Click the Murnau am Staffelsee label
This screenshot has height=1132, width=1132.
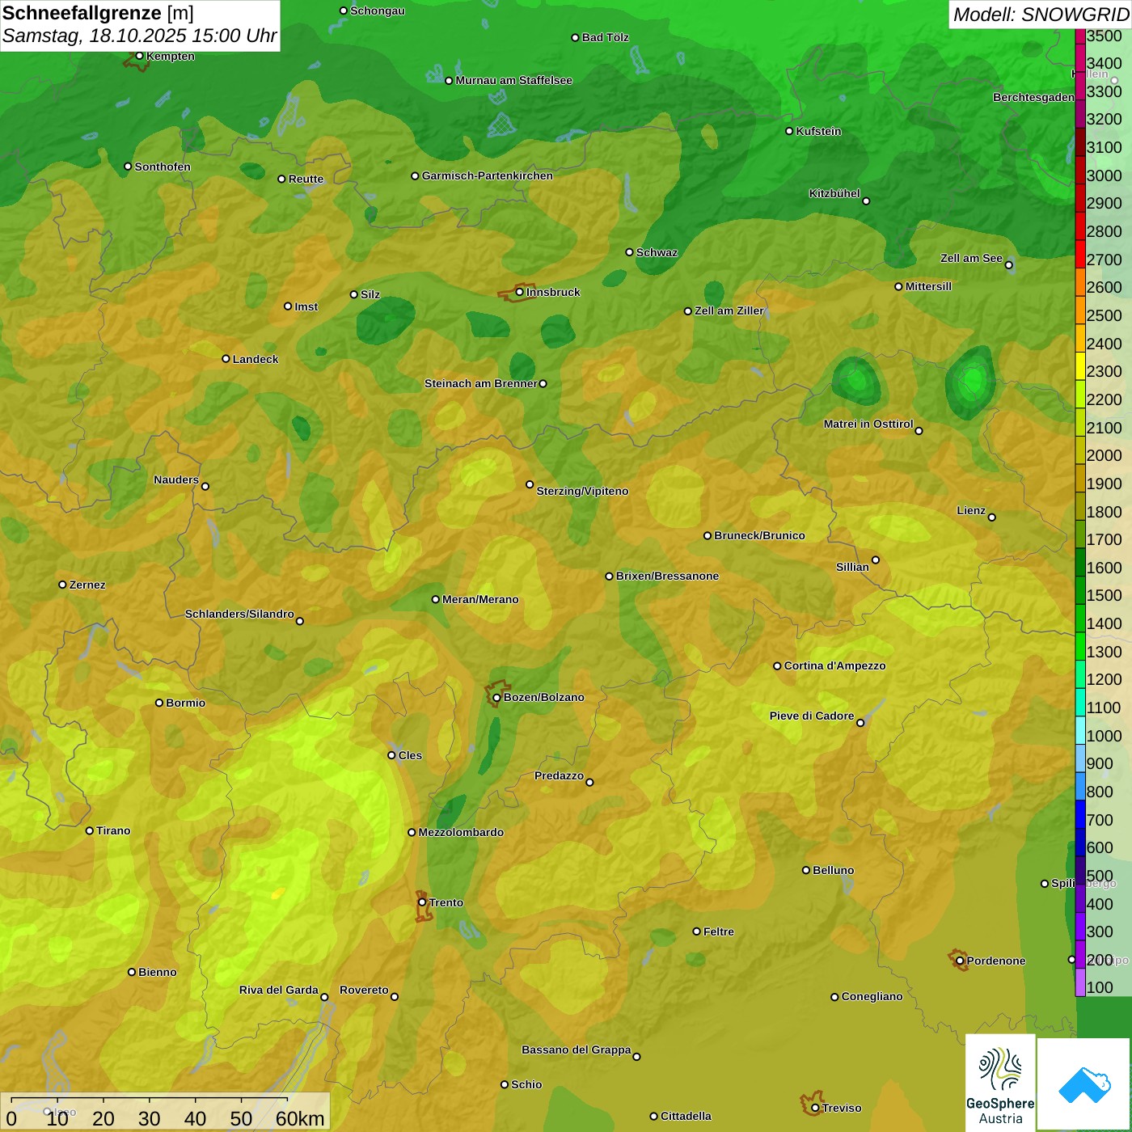pos(514,80)
